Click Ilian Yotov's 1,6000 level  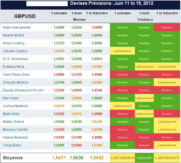tap(97, 98)
